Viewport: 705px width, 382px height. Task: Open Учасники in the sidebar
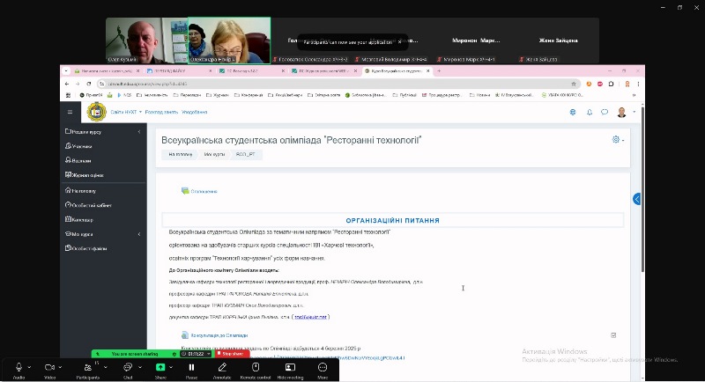pos(78,146)
